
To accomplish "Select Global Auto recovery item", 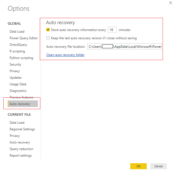I will coord(23,104).
